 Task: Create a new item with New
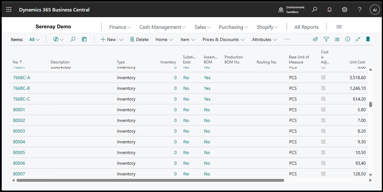[108, 40]
